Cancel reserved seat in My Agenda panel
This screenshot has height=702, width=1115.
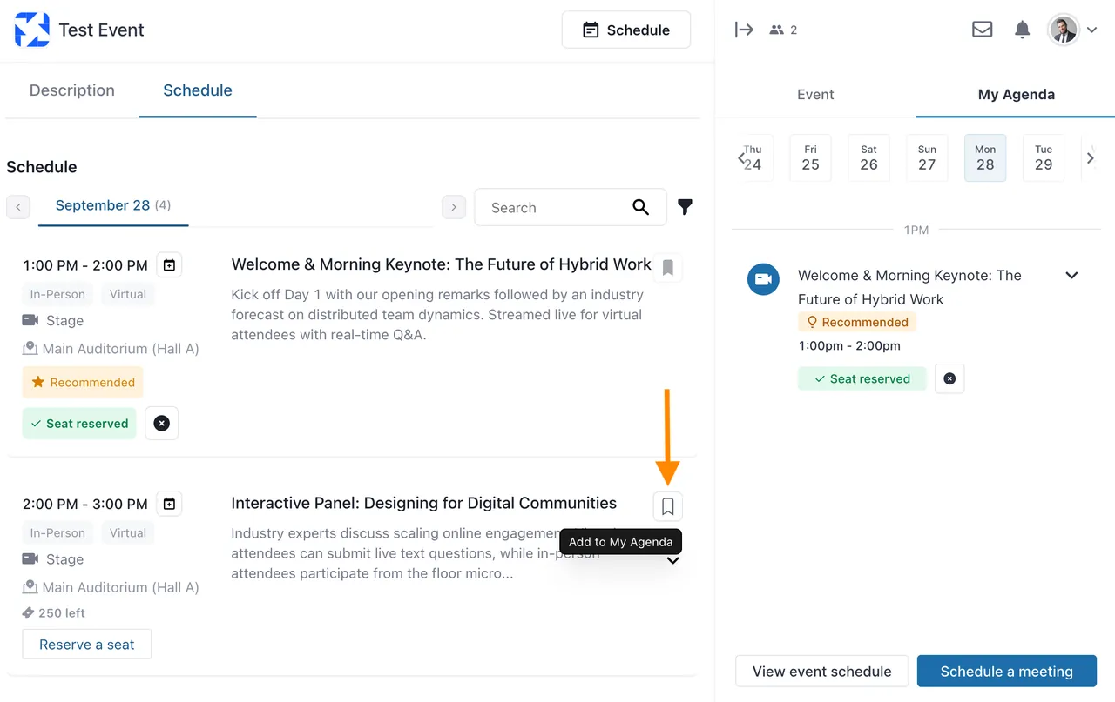[949, 379]
